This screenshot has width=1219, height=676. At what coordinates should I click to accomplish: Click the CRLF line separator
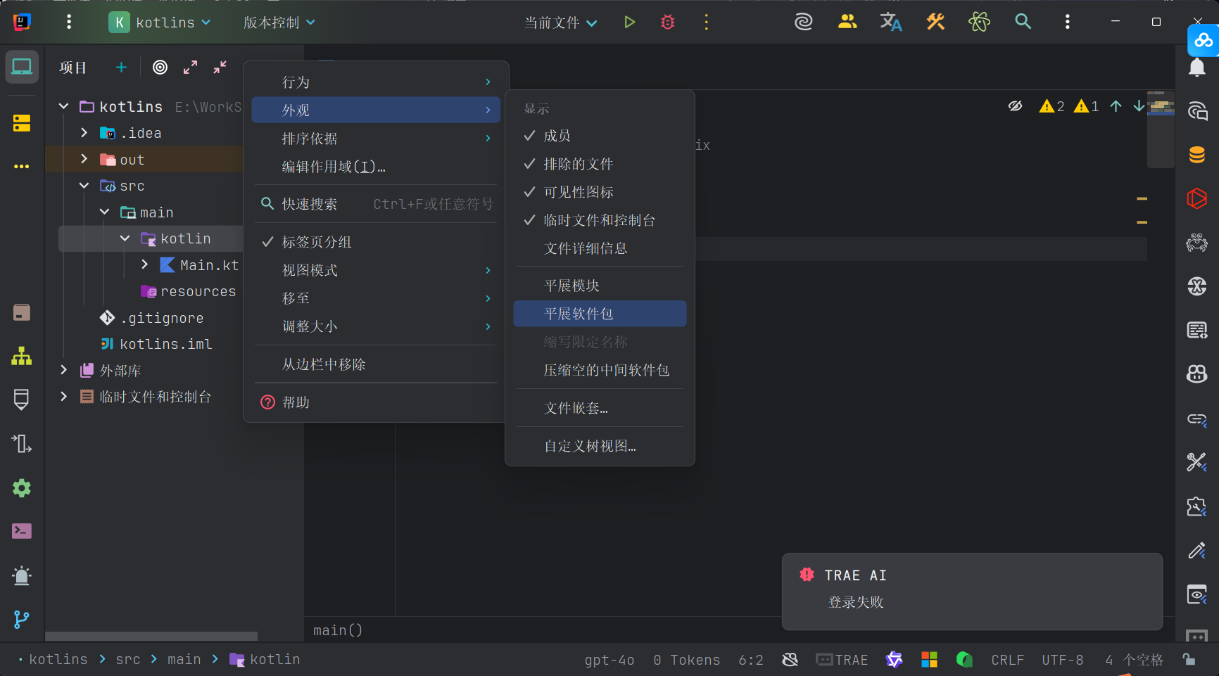pos(1007,660)
